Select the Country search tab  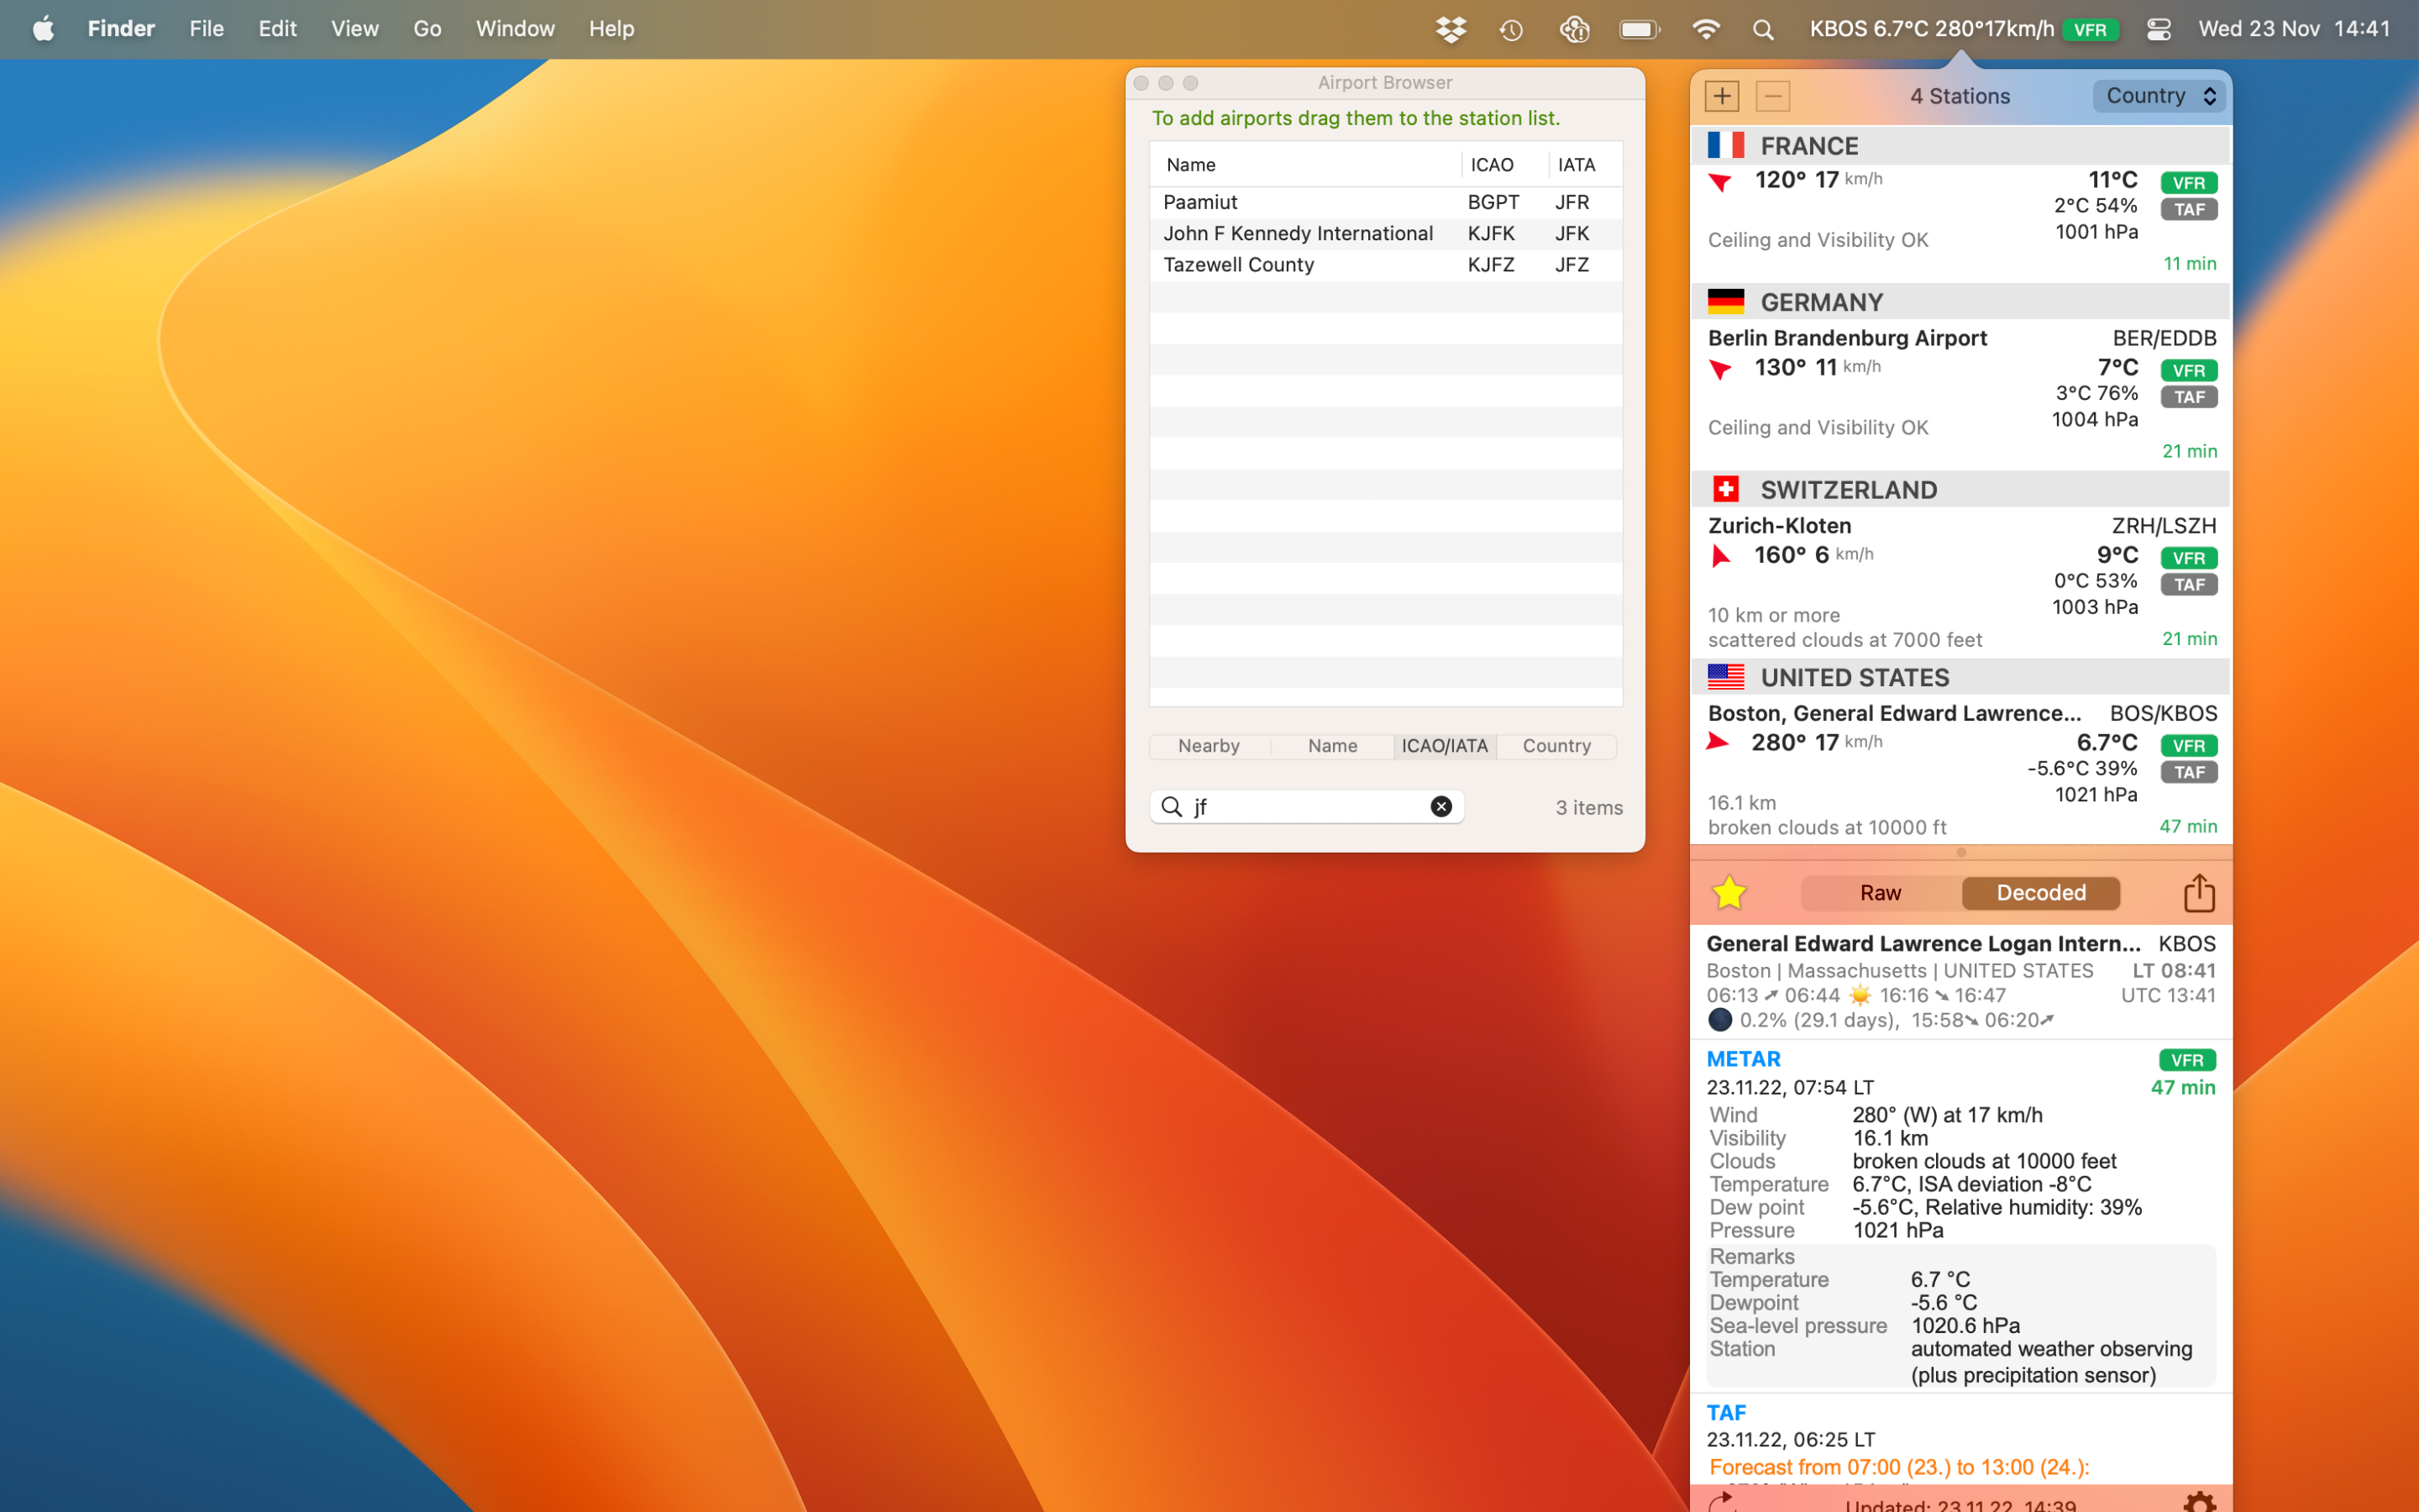tap(1556, 746)
